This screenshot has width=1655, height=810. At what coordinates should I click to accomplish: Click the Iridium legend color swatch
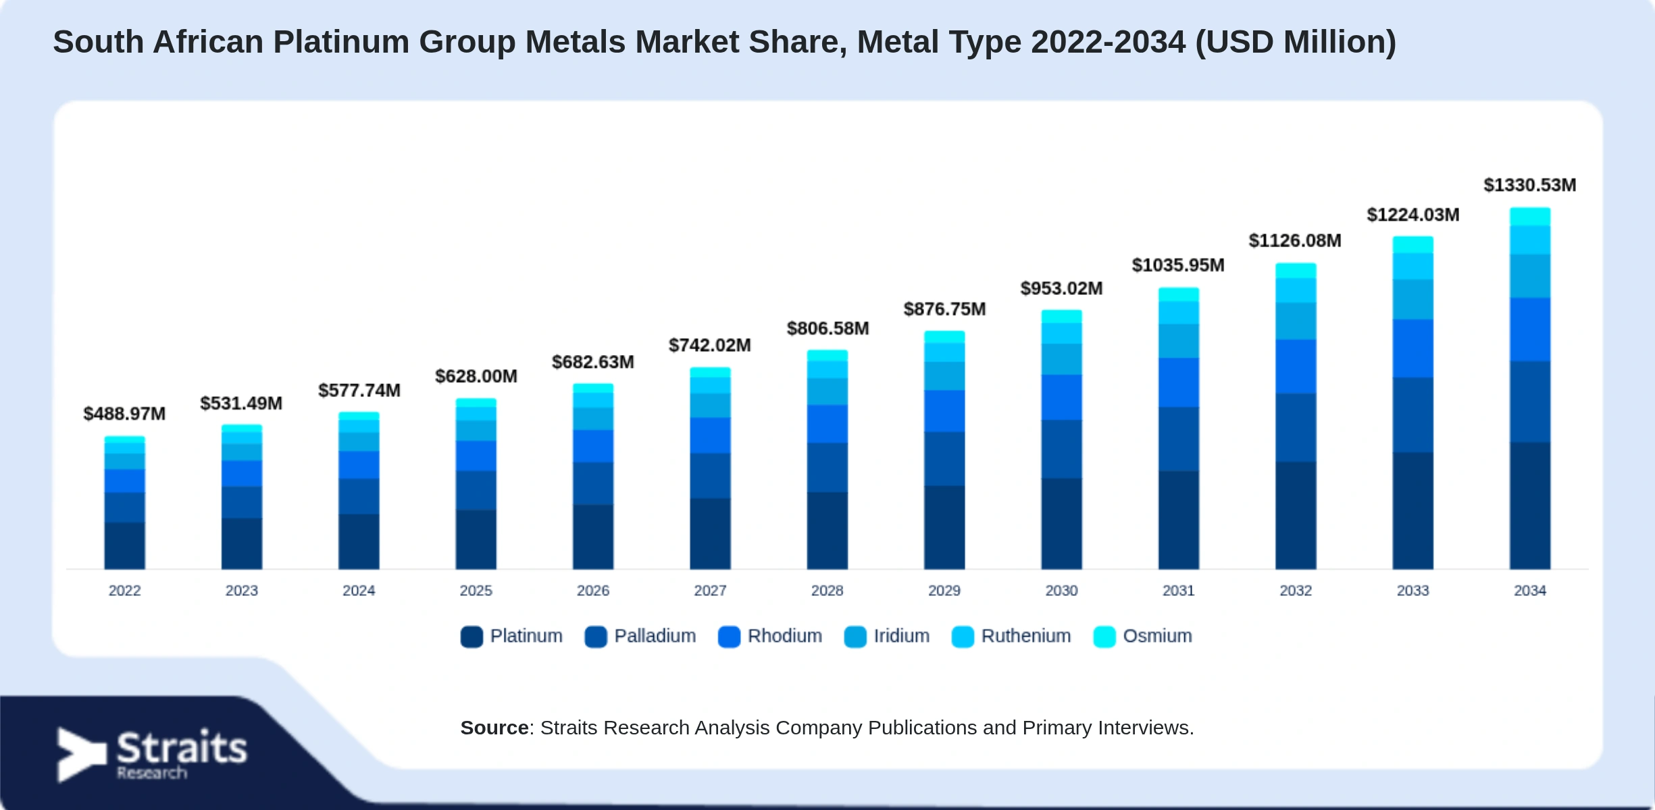click(x=855, y=637)
